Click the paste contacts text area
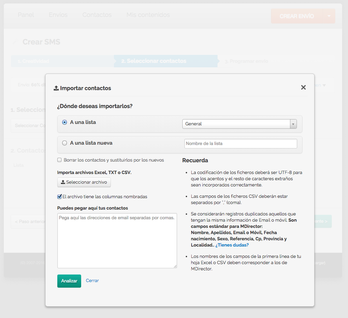This screenshot has height=318, width=348. 117,241
